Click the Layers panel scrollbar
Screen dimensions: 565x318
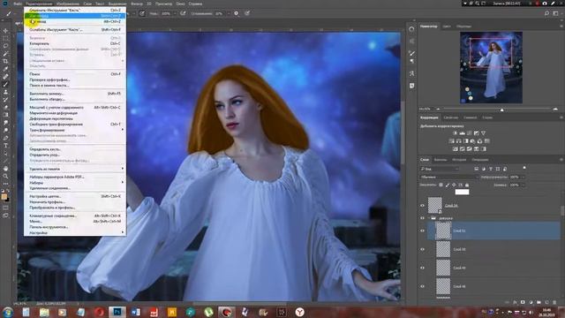point(562,210)
